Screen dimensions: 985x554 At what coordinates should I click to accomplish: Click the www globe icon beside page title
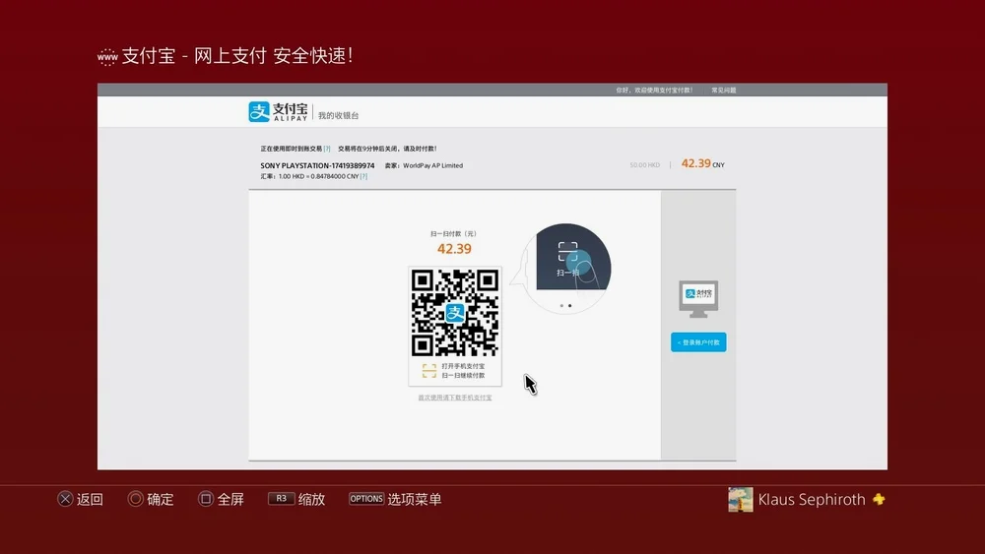(107, 57)
